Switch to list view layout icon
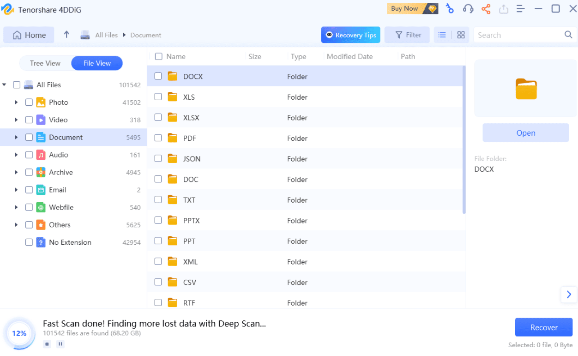The image size is (578, 356). click(x=442, y=35)
